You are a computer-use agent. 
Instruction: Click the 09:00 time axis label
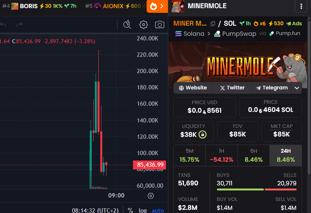116,196
